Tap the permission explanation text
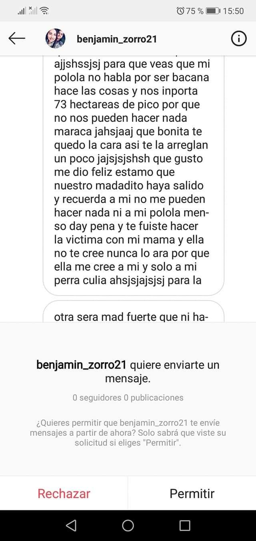The width and height of the screenshot is (256, 541). click(128, 432)
